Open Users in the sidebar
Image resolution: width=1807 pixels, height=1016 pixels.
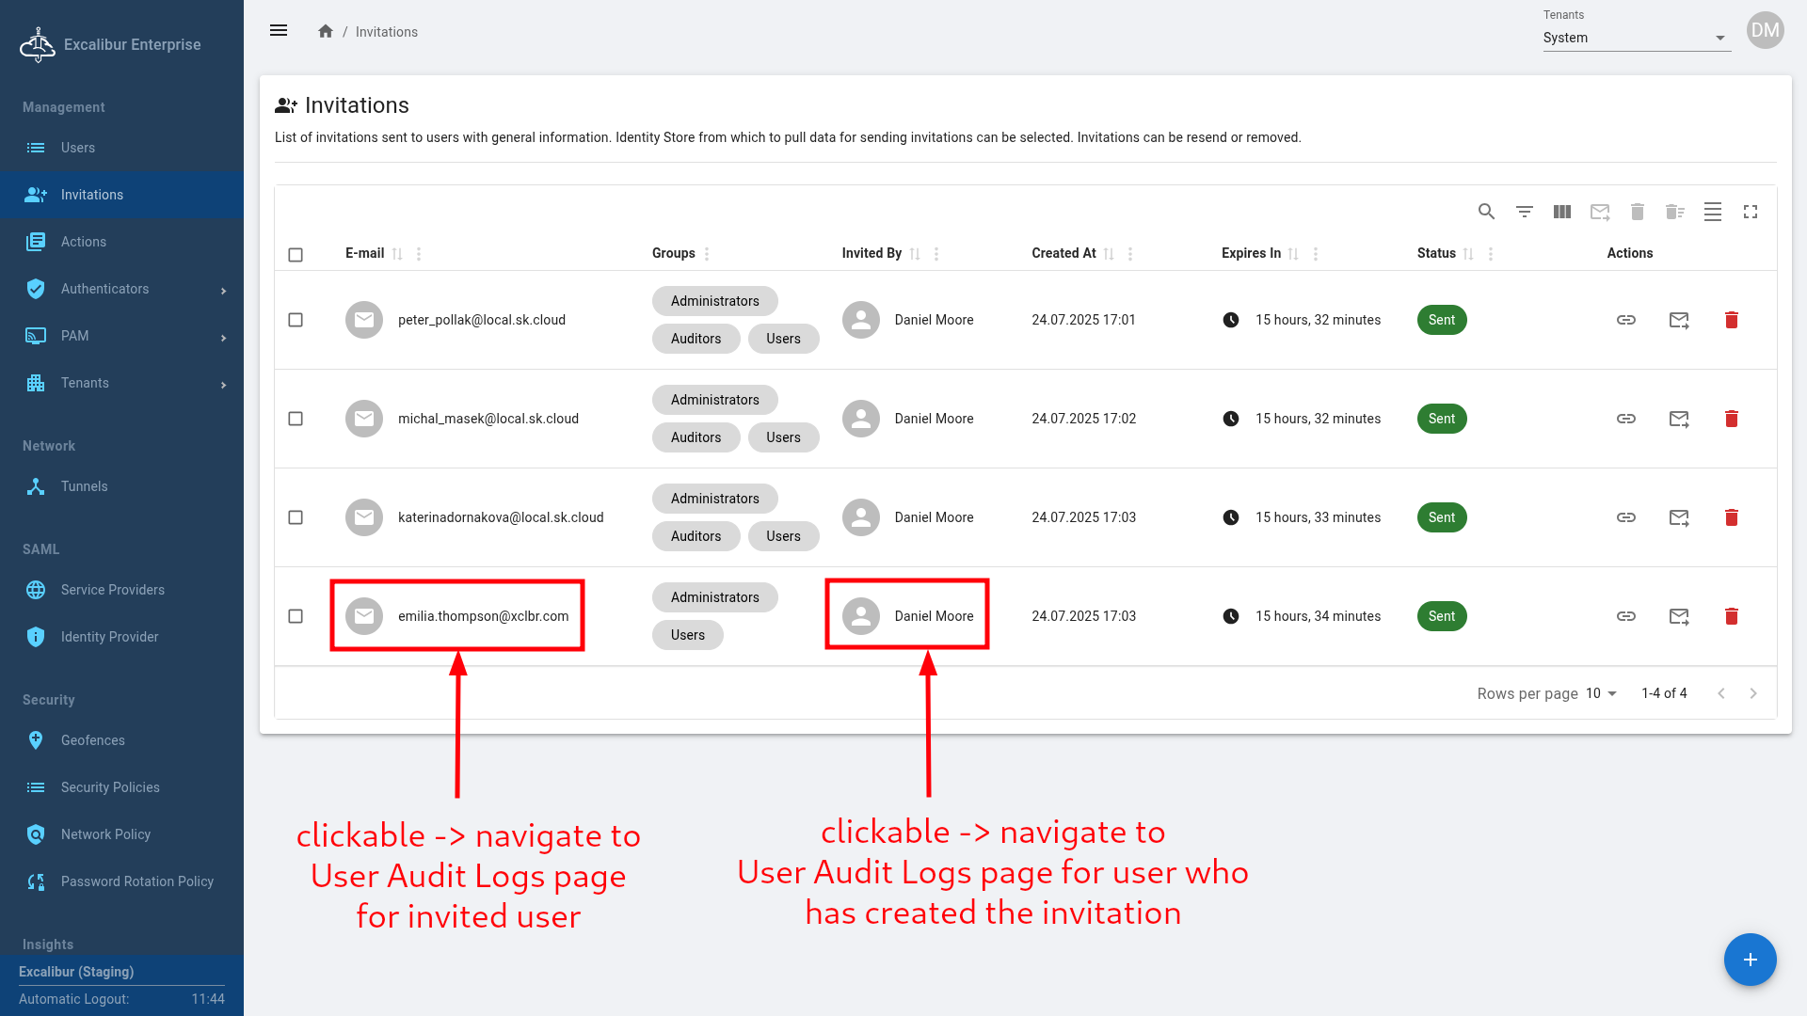click(x=78, y=148)
